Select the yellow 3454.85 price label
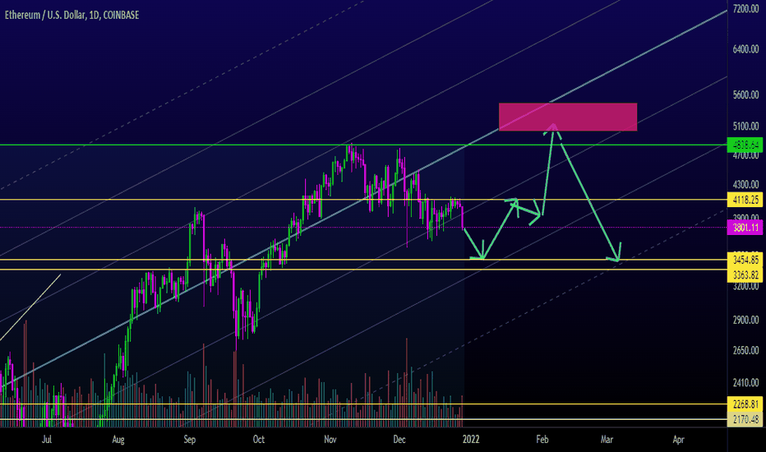766x452 pixels. coord(745,260)
